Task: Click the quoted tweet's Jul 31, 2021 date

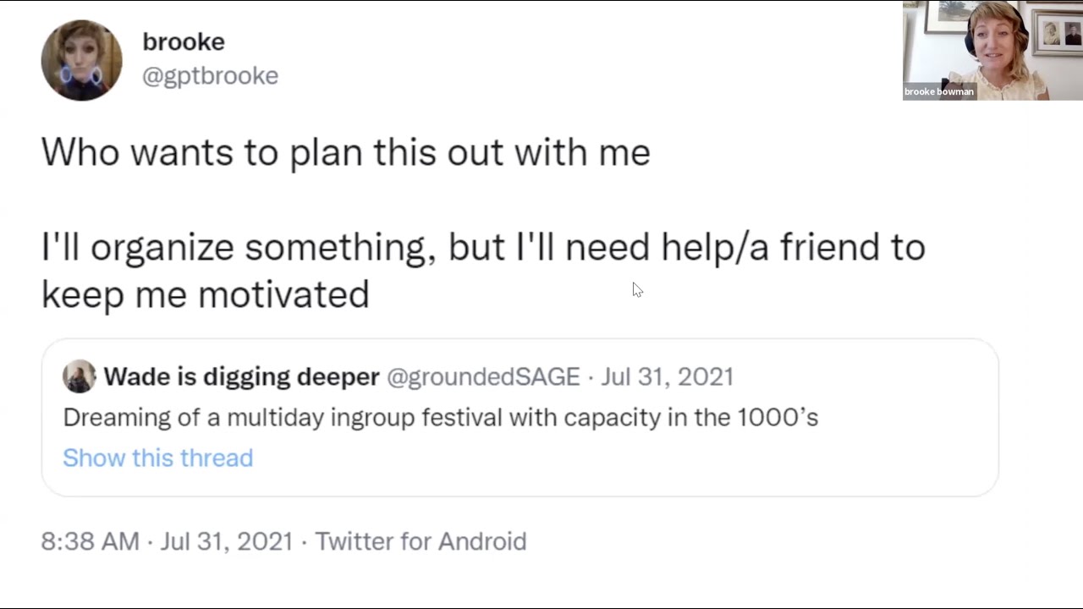Action: [x=667, y=376]
